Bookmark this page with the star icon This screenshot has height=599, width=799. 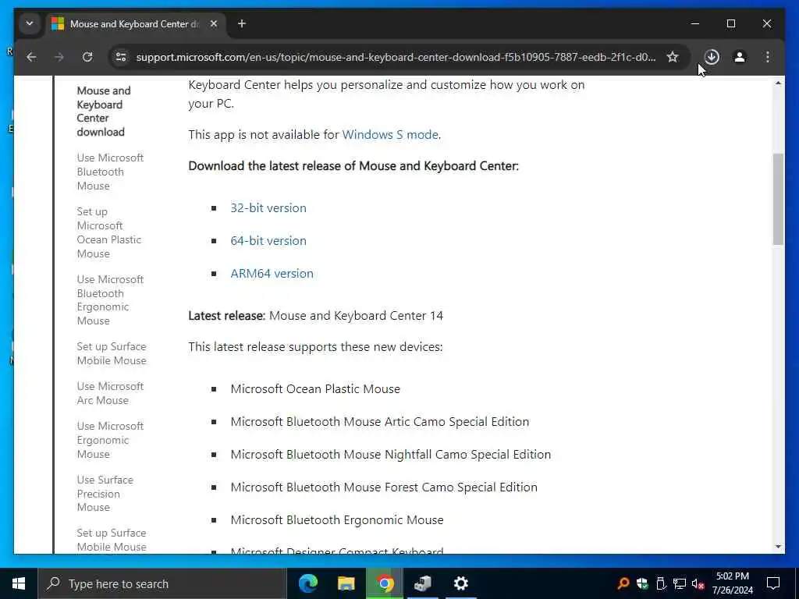tap(673, 57)
